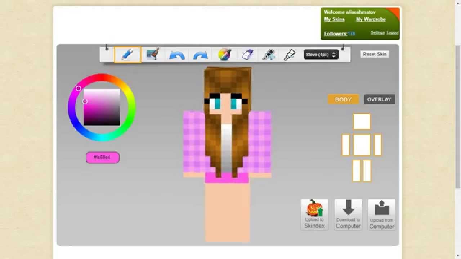Open the My Skins link

pos(334,19)
